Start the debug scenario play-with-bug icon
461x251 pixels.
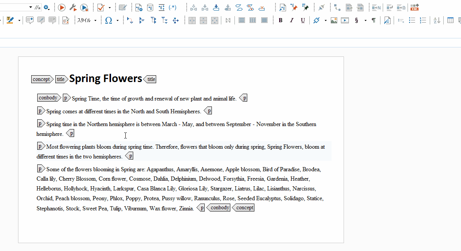tap(84, 8)
